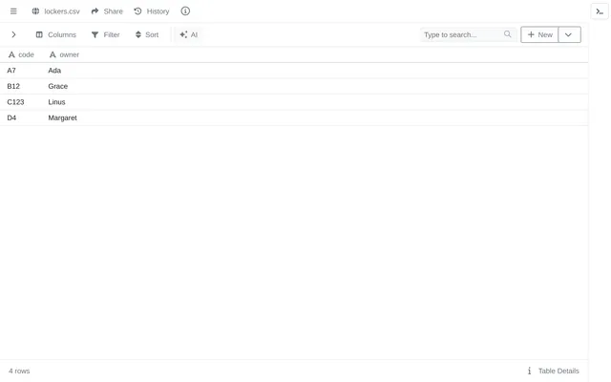Open the Filter options

[x=105, y=34]
